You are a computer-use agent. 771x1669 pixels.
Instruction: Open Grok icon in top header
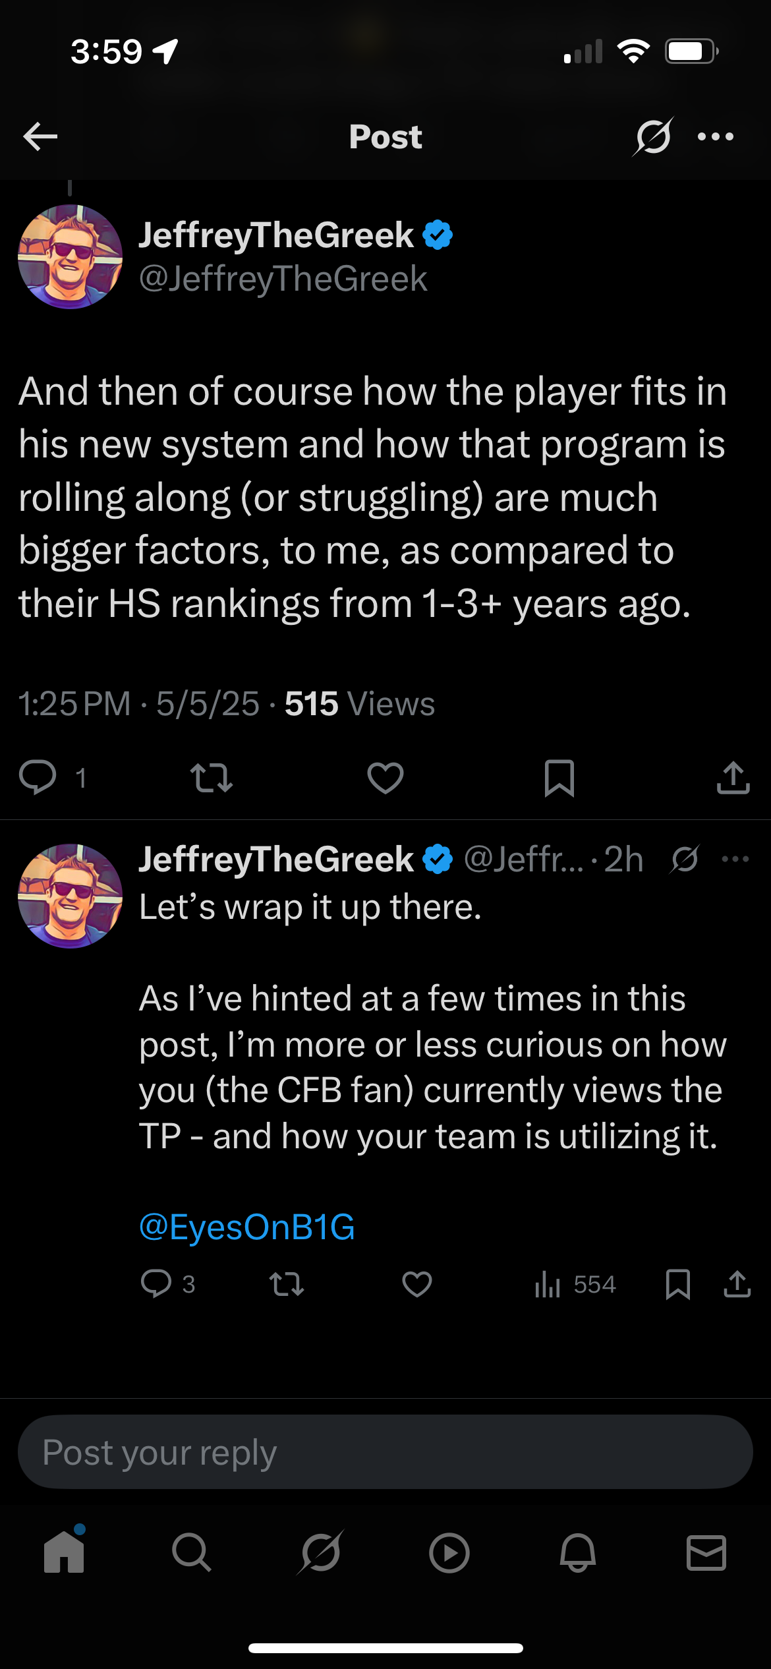coord(652,136)
